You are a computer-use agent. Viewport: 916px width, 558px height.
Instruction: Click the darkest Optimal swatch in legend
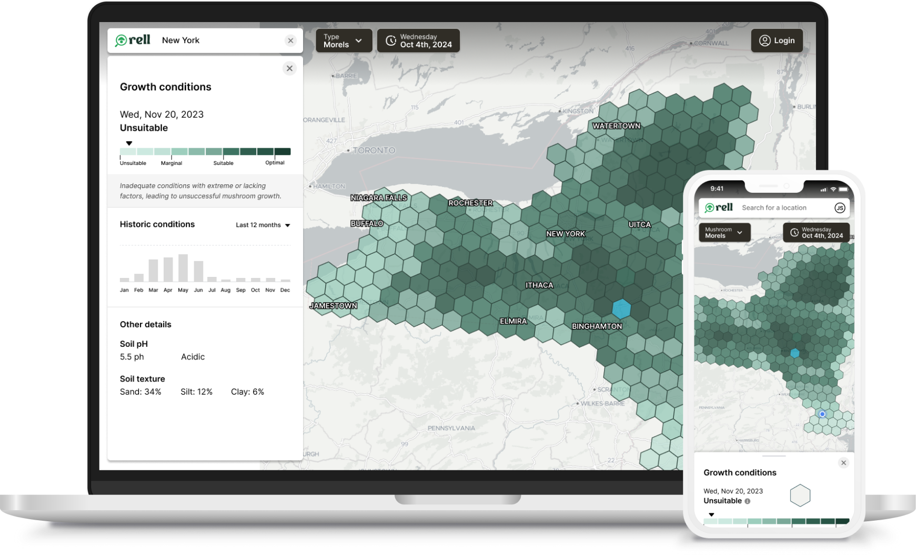(x=283, y=151)
